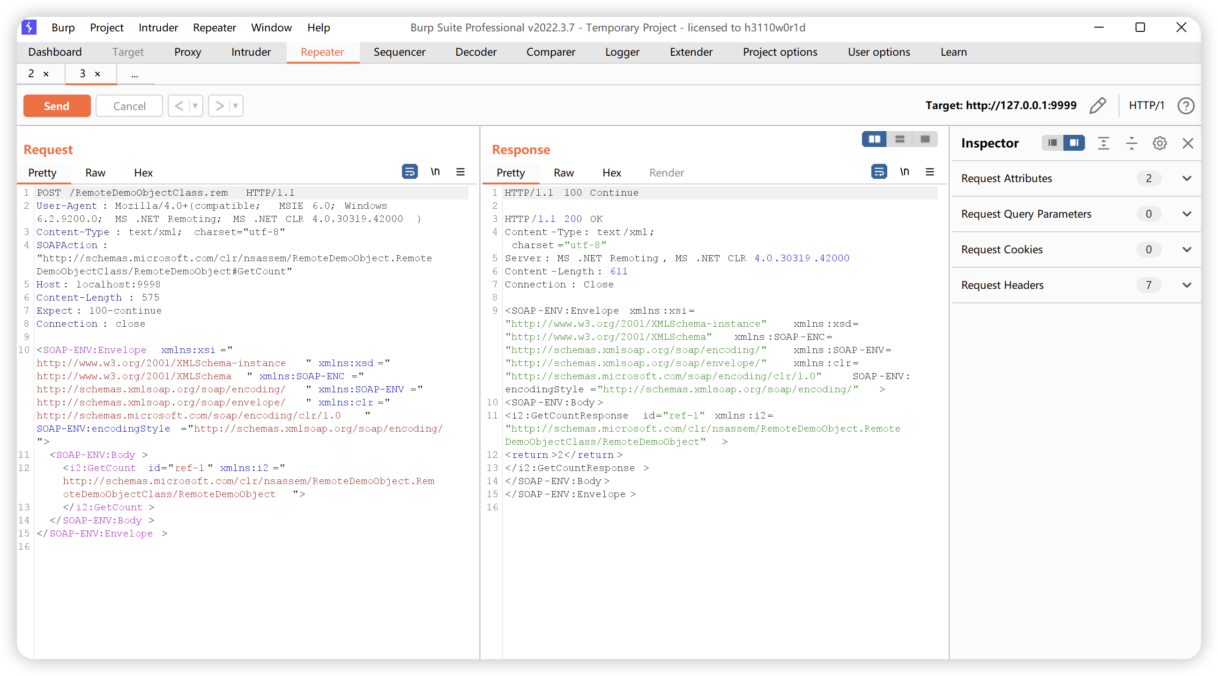Show Request in Raw view
The image size is (1218, 676).
95,172
